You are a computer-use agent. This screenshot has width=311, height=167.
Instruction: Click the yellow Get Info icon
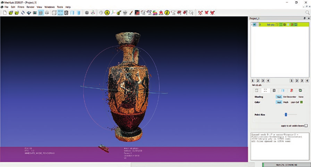(167, 13)
